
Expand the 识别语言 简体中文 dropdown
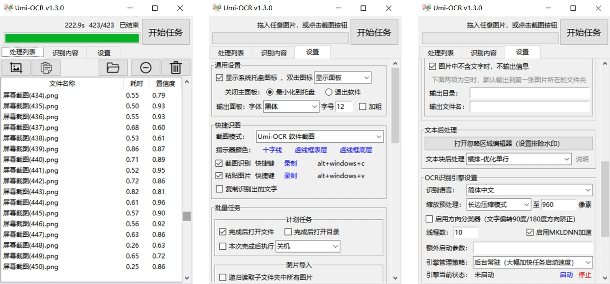tap(529, 190)
